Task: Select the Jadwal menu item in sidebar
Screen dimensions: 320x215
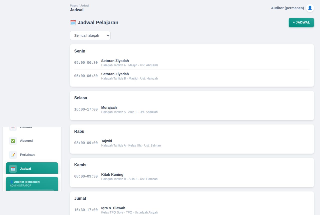Action: [32, 168]
